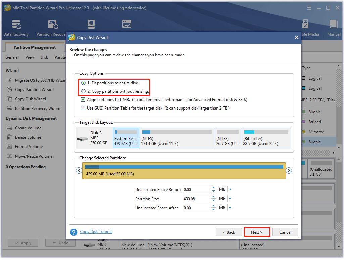Click Create Volume icon
The width and height of the screenshot is (346, 260).
(x=9, y=128)
